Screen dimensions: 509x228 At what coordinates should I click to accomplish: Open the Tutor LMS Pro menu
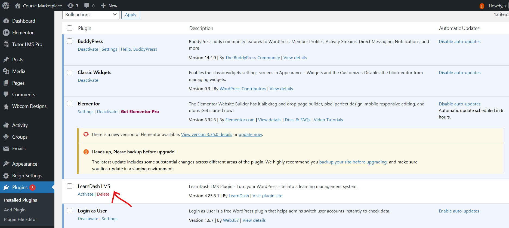pyautogui.click(x=27, y=44)
